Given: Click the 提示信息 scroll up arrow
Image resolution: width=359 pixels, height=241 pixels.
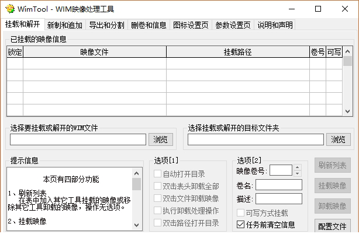Looking at the screenshot, I should point(136,173).
